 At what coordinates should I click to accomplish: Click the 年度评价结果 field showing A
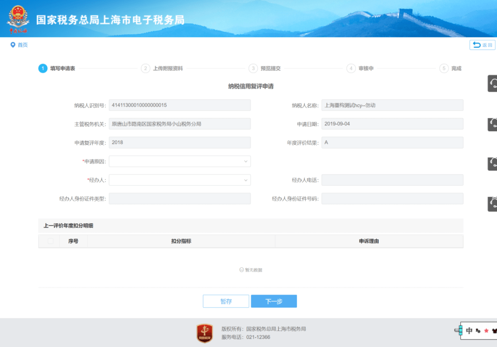[x=393, y=143]
